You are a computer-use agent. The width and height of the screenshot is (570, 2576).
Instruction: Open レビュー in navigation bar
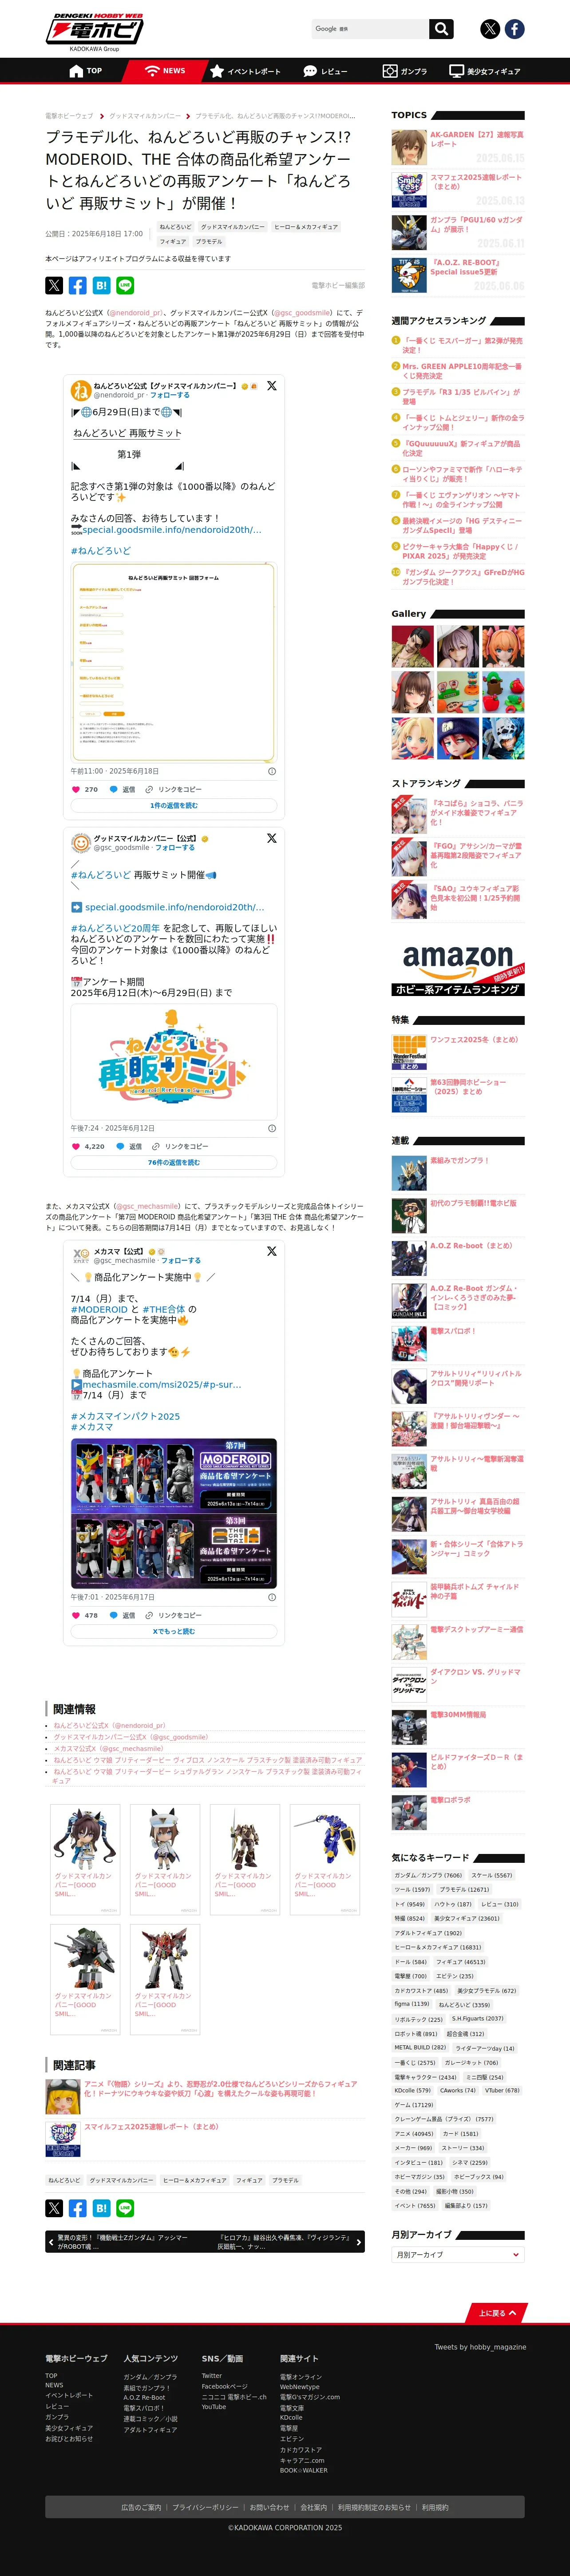pyautogui.click(x=326, y=71)
